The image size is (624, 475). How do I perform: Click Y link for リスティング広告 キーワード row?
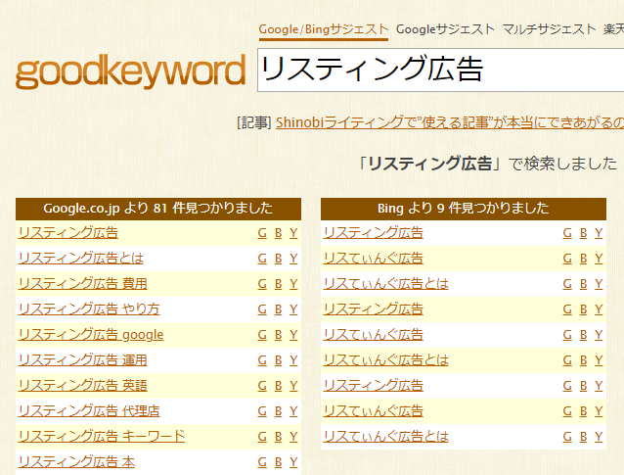coord(293,437)
